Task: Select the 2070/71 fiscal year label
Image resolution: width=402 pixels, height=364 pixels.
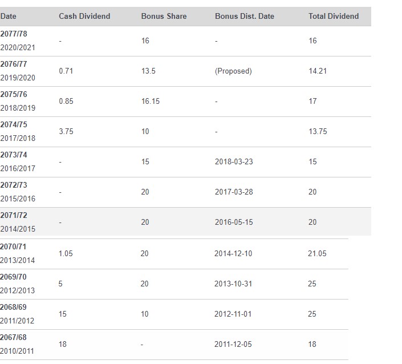Action: tap(14, 247)
